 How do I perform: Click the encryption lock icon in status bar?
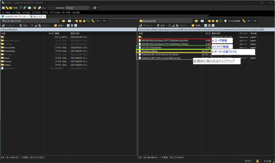(x=257, y=161)
